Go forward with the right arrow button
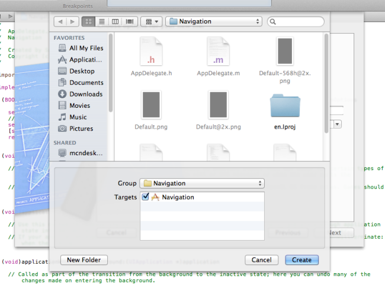Viewport: 385px width, 288px height. tap(72, 21)
